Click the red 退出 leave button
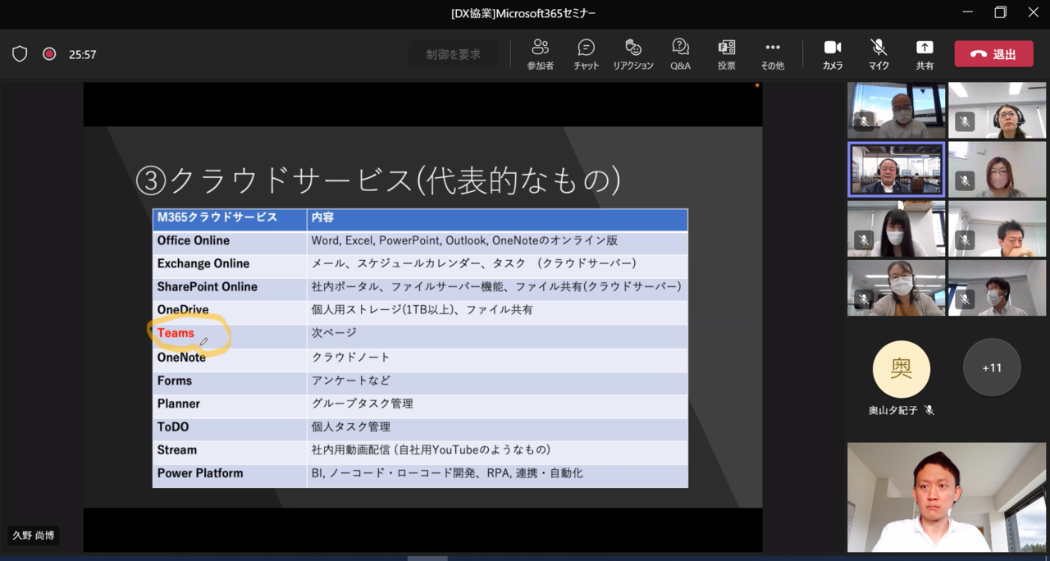The width and height of the screenshot is (1050, 561). [993, 54]
